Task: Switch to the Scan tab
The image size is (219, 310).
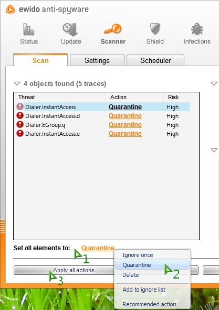Action: [x=40, y=60]
